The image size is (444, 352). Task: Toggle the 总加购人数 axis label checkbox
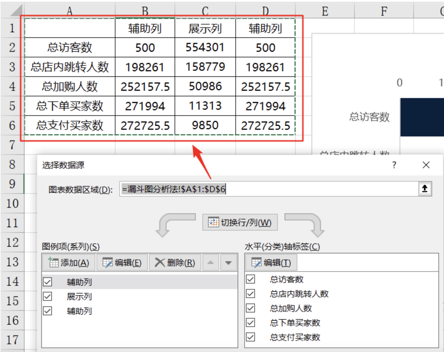pos(250,308)
